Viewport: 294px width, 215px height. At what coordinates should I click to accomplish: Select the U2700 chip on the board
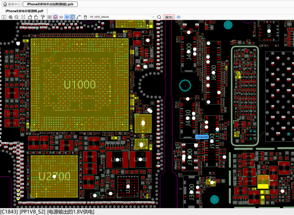(54, 176)
